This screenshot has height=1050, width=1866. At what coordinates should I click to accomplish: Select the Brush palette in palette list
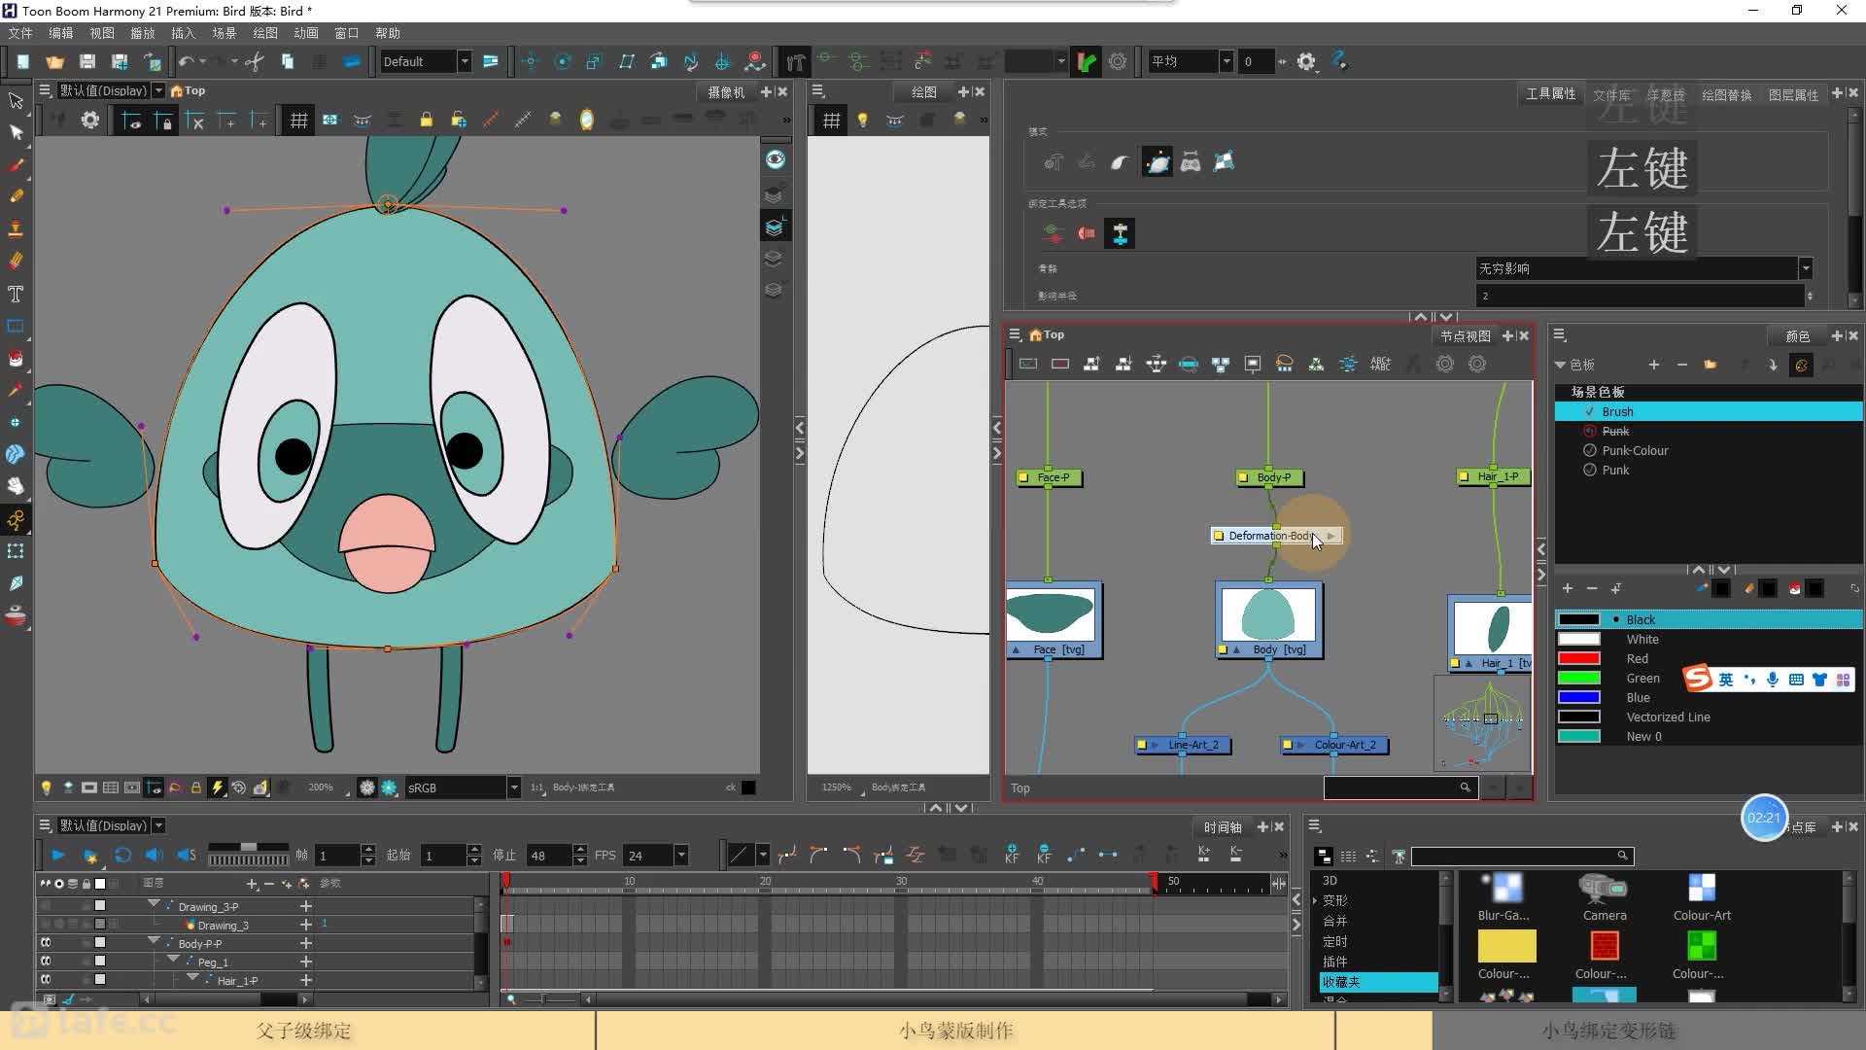(1709, 412)
